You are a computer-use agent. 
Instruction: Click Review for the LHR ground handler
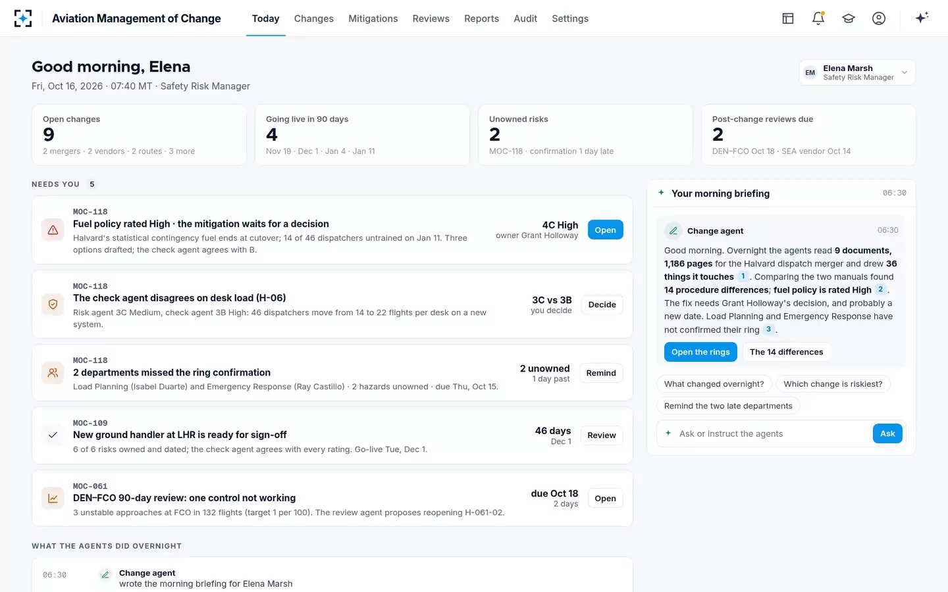[x=602, y=435]
